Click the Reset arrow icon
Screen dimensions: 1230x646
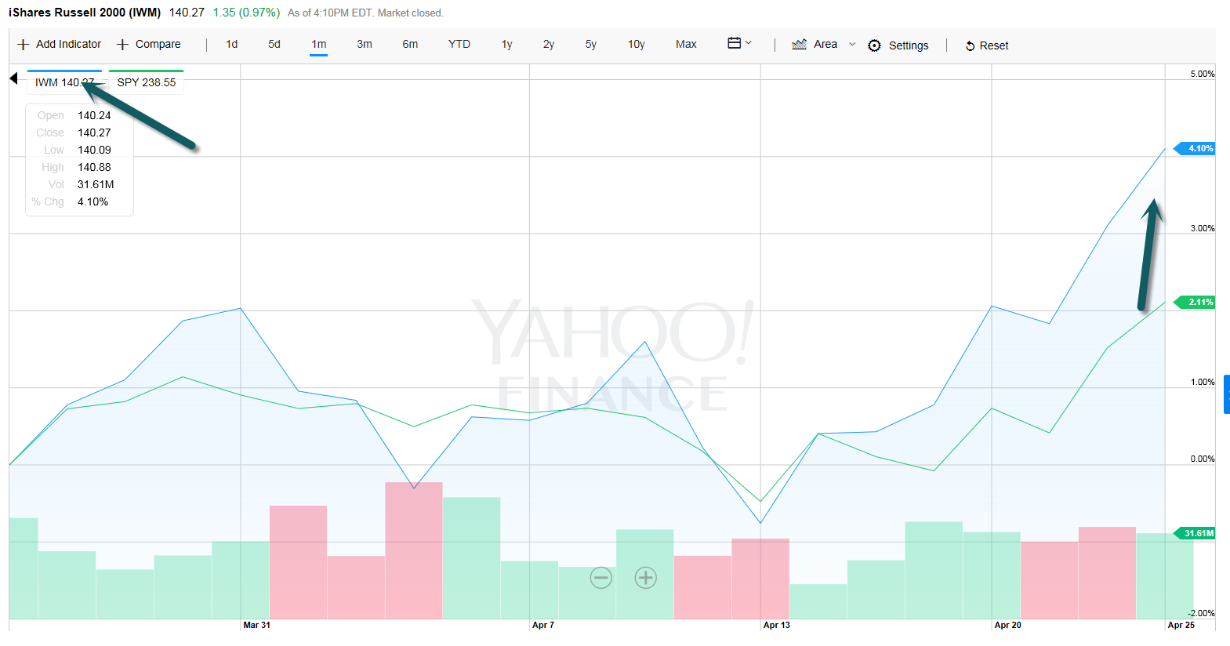point(970,46)
